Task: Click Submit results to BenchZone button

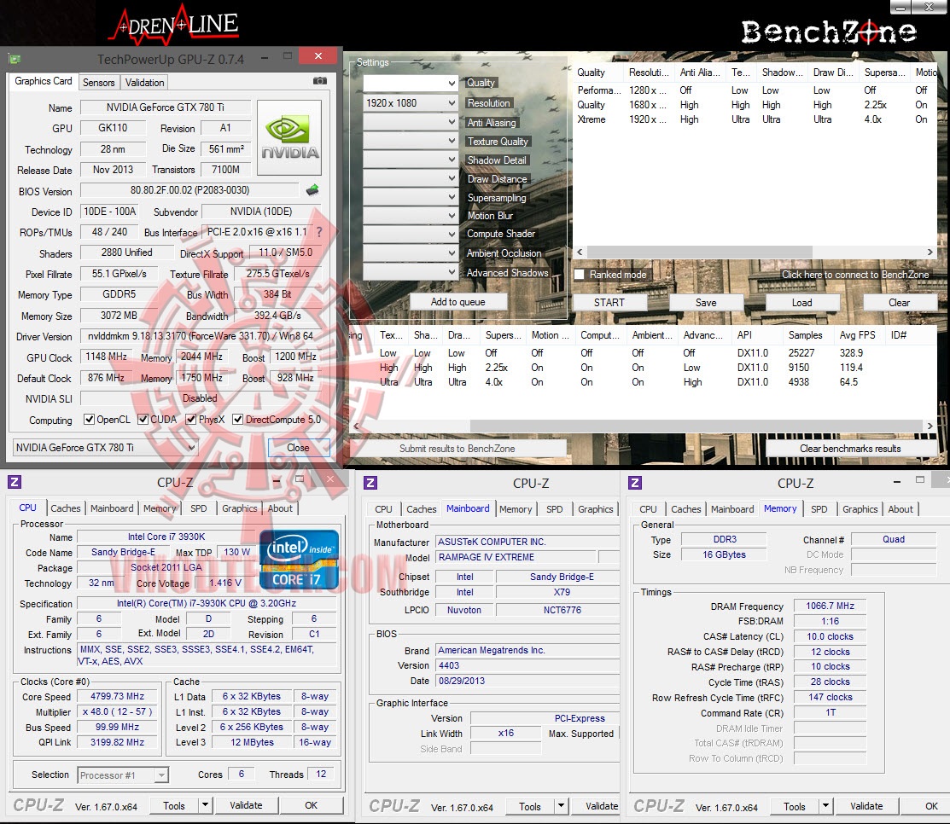Action: tap(458, 448)
